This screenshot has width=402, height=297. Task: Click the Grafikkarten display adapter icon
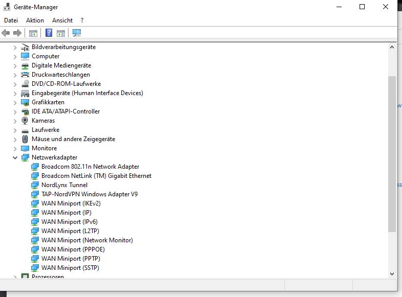point(25,102)
